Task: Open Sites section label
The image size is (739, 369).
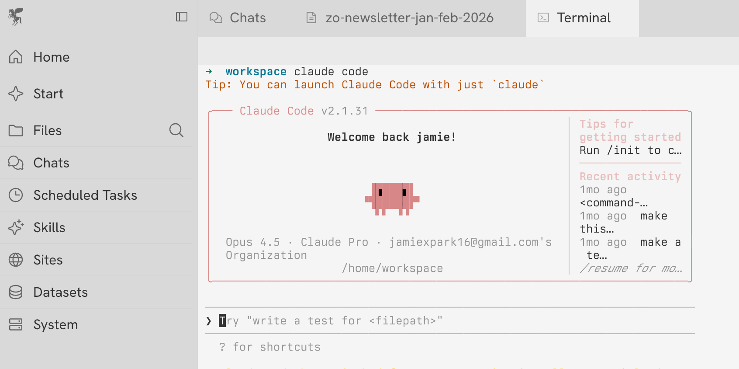Action: click(x=48, y=260)
